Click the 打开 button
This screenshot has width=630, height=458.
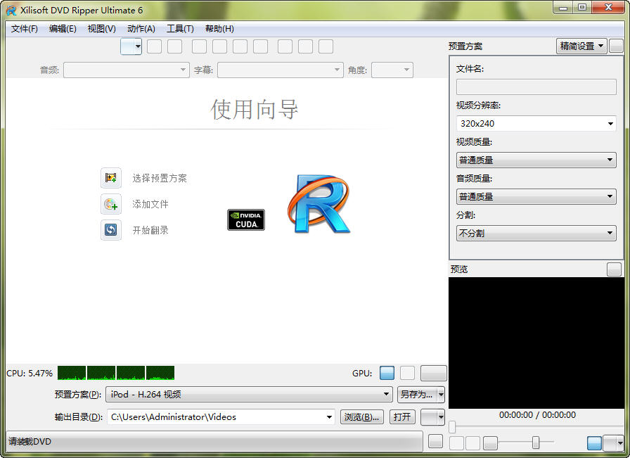(402, 416)
